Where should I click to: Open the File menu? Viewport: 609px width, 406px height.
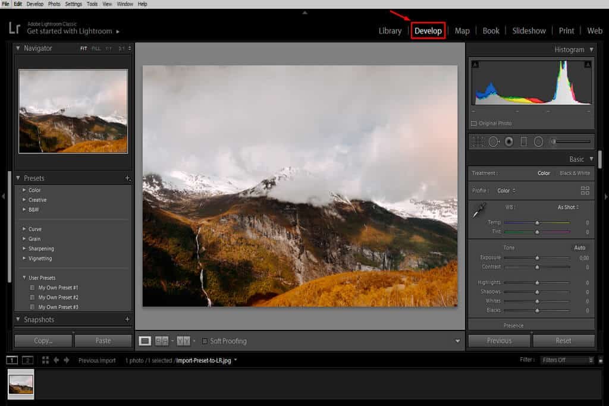click(5, 4)
